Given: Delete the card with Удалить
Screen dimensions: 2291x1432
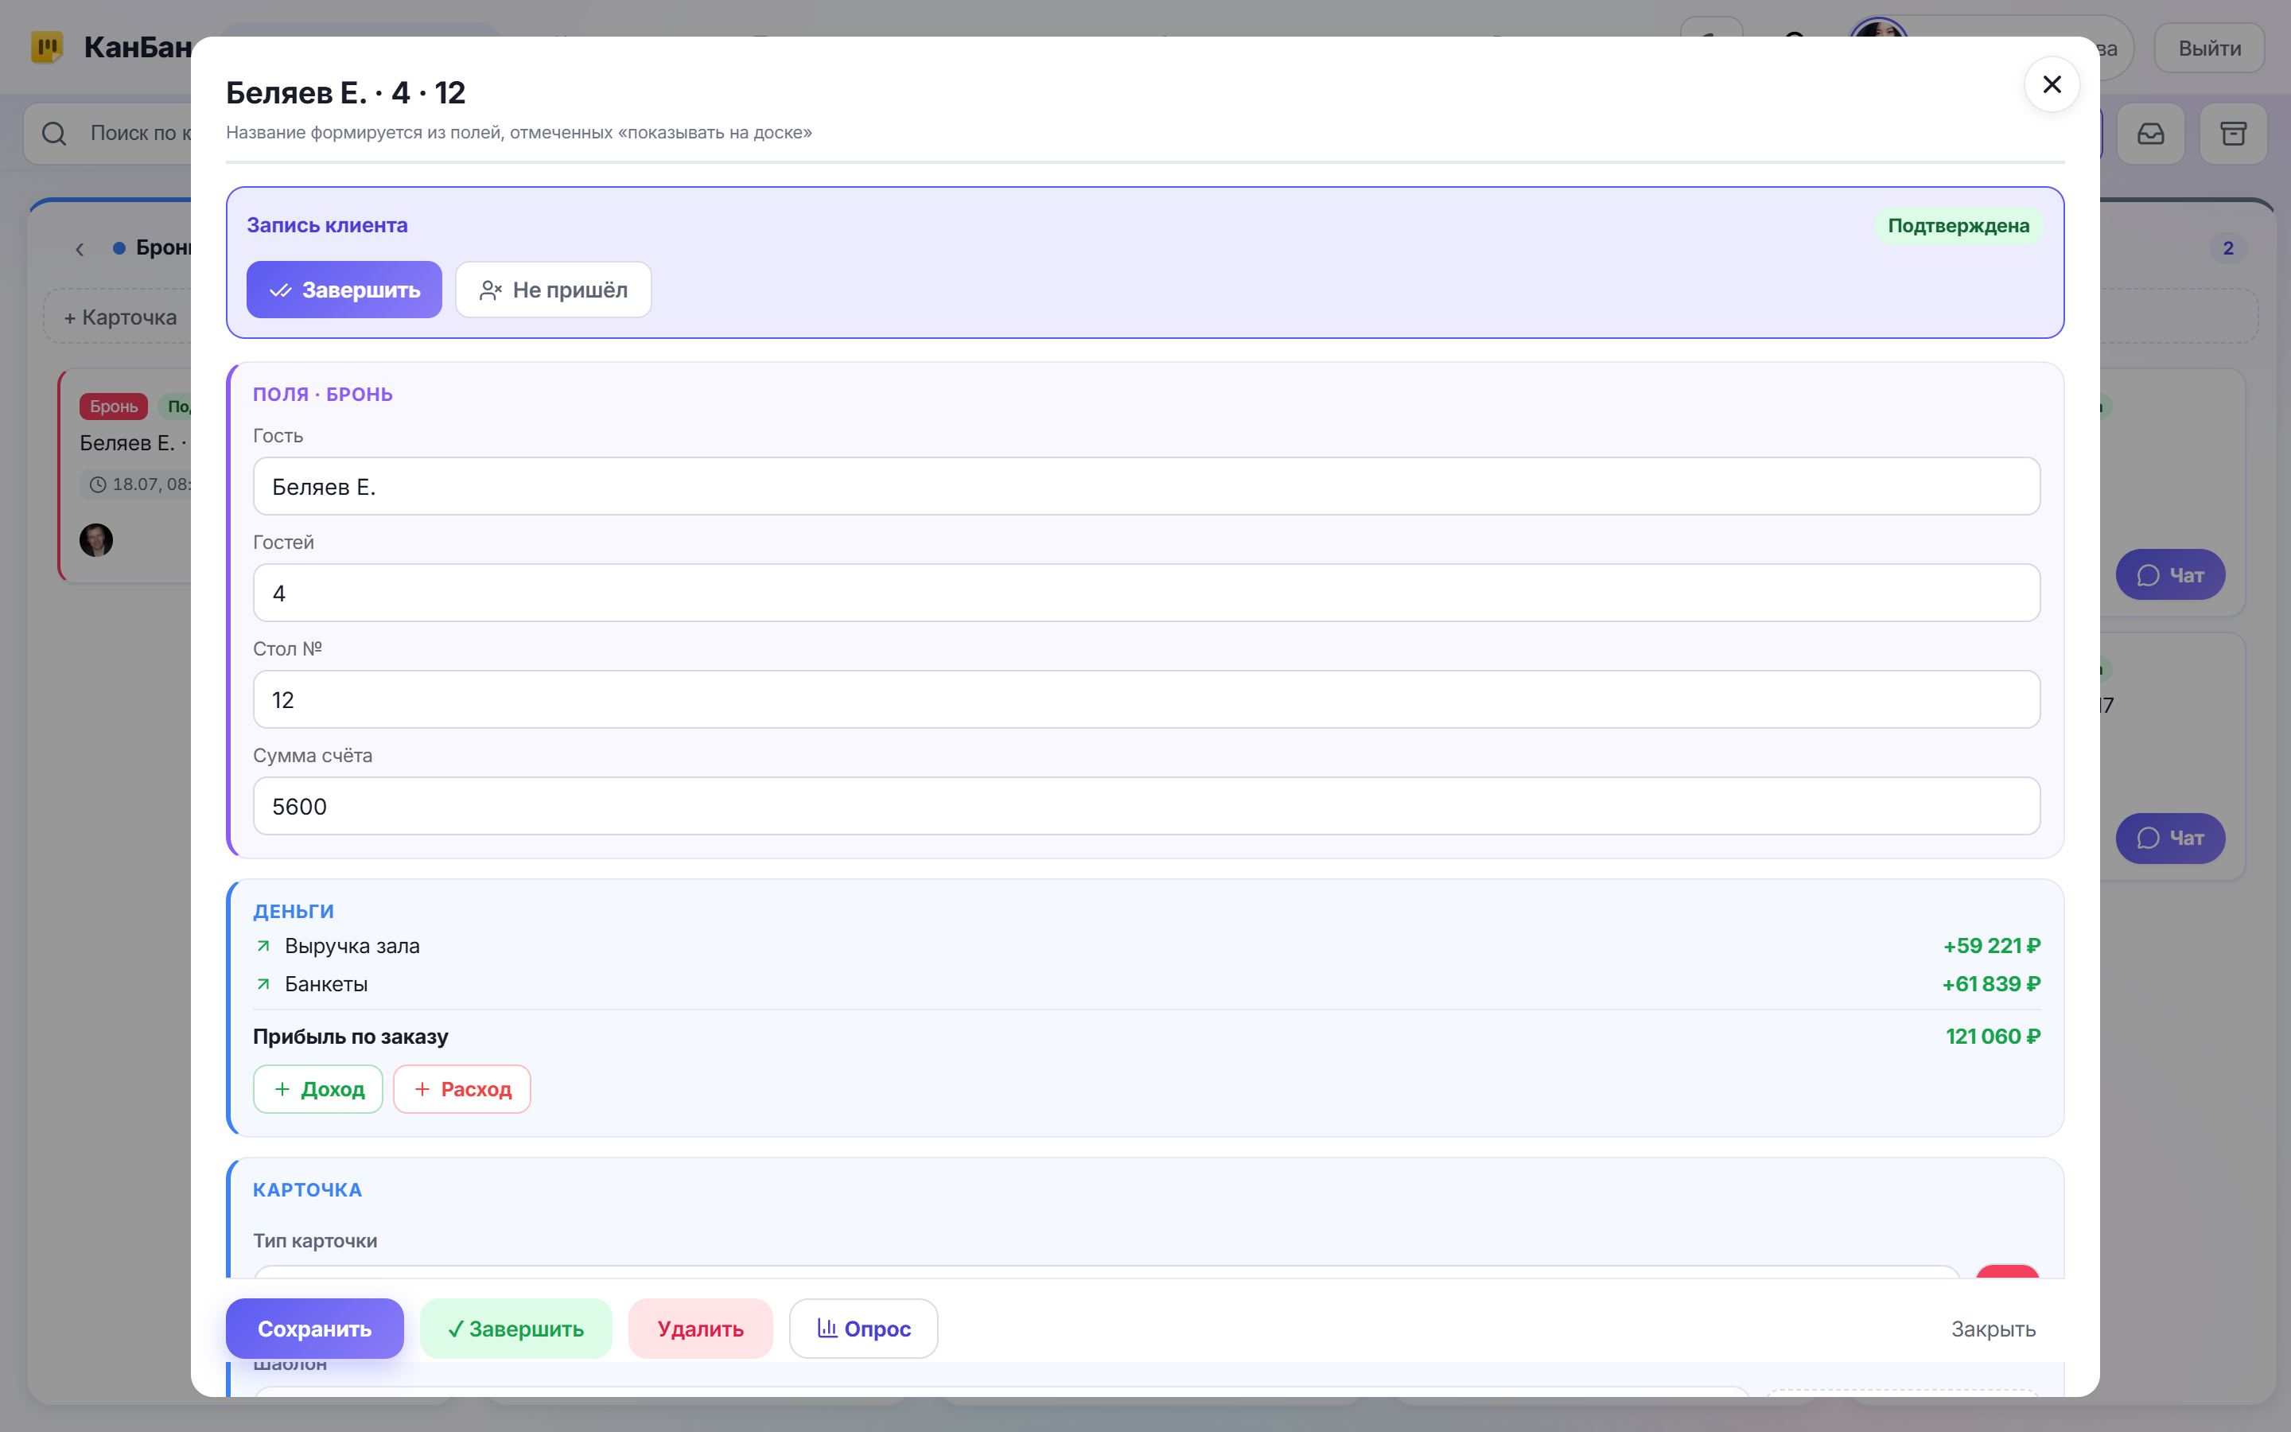Looking at the screenshot, I should pos(701,1329).
